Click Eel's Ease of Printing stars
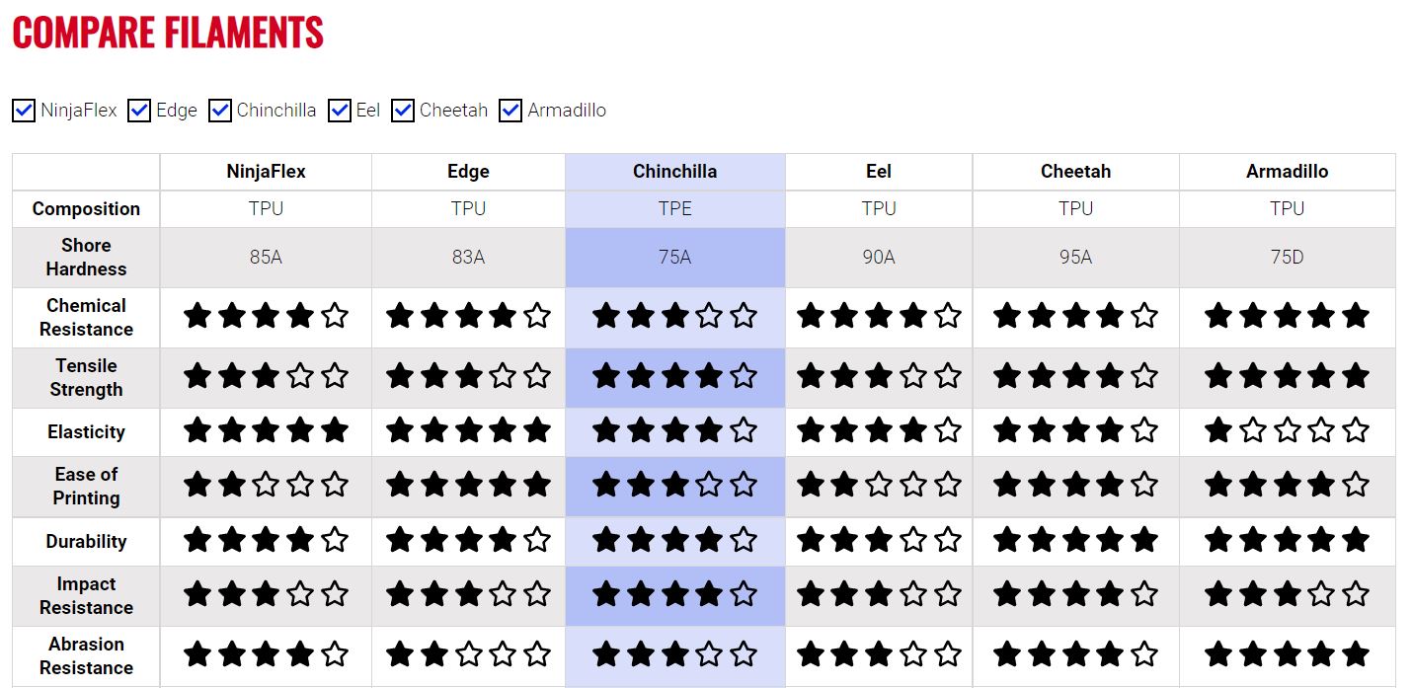Screen dimensions: 1412x688 (x=879, y=485)
